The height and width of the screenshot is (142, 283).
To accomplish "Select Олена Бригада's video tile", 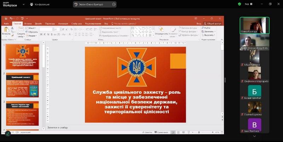I will coord(254,25).
